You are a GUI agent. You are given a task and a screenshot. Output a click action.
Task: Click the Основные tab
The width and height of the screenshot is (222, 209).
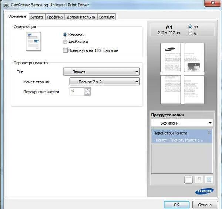coord(17,16)
